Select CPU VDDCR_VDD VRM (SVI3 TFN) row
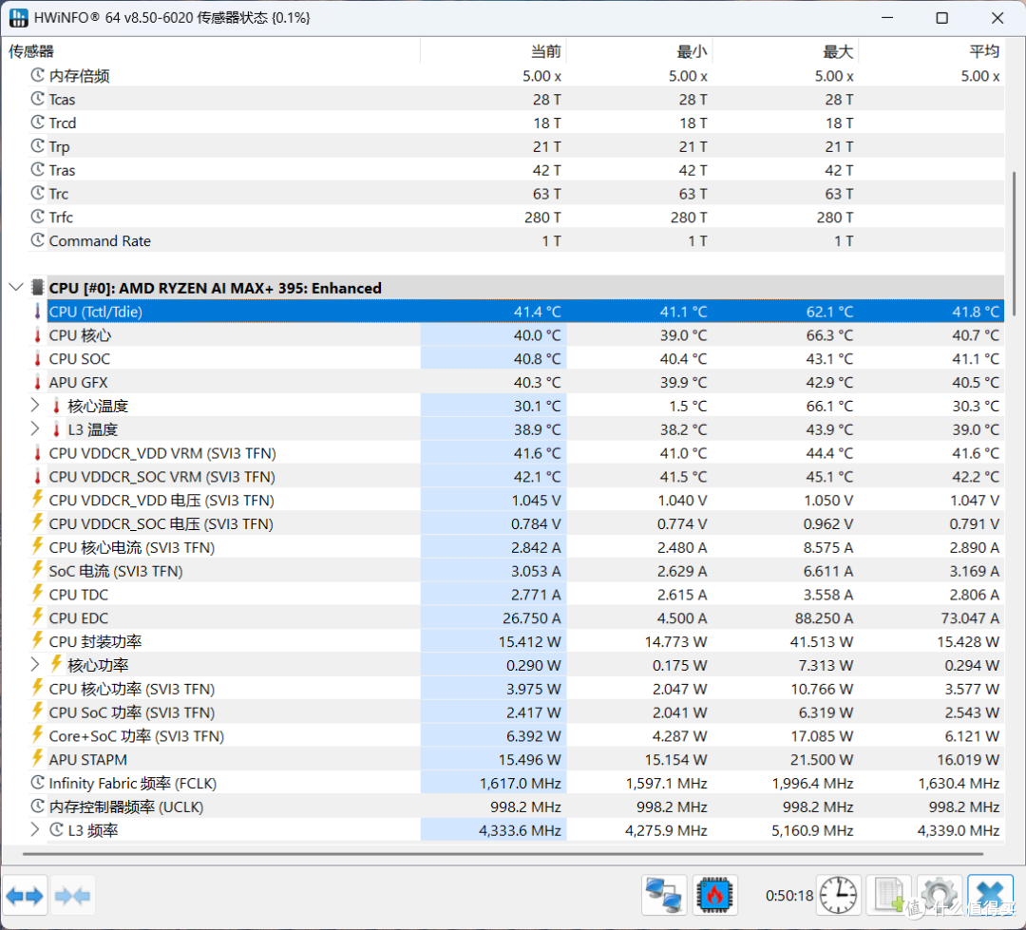1026x930 pixels. click(516, 453)
